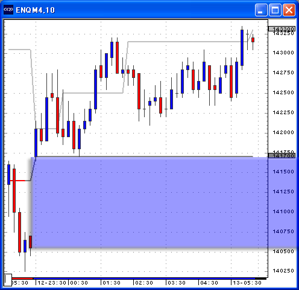The image size is (299, 290).
Task: Click the ENQM4,10 window title text
Action: click(x=36, y=10)
